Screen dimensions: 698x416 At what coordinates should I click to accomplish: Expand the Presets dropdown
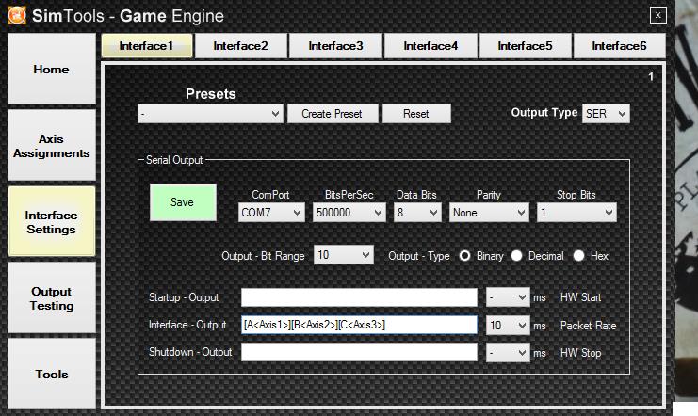coord(211,114)
